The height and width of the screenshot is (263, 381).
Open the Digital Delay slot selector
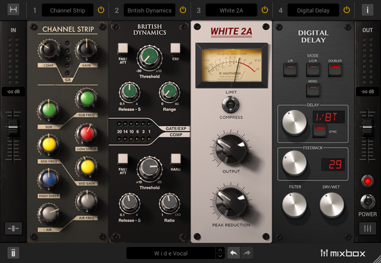[x=313, y=10]
